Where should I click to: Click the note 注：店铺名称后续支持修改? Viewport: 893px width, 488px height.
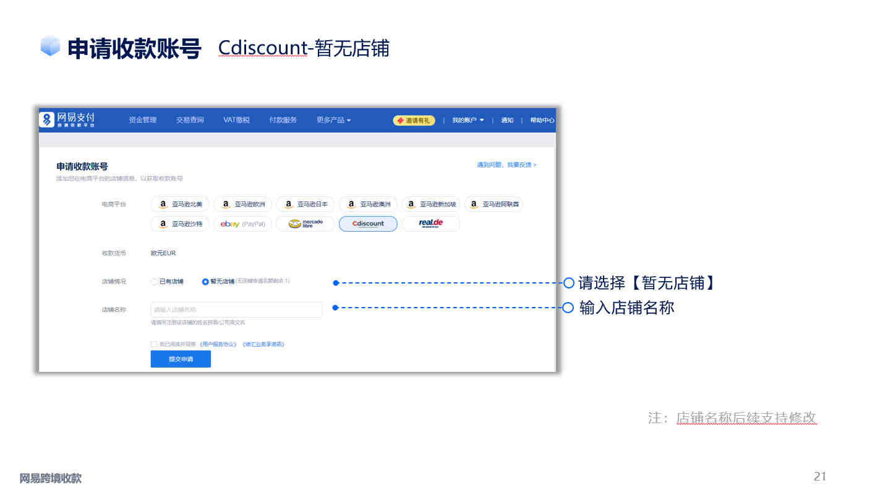(x=732, y=418)
